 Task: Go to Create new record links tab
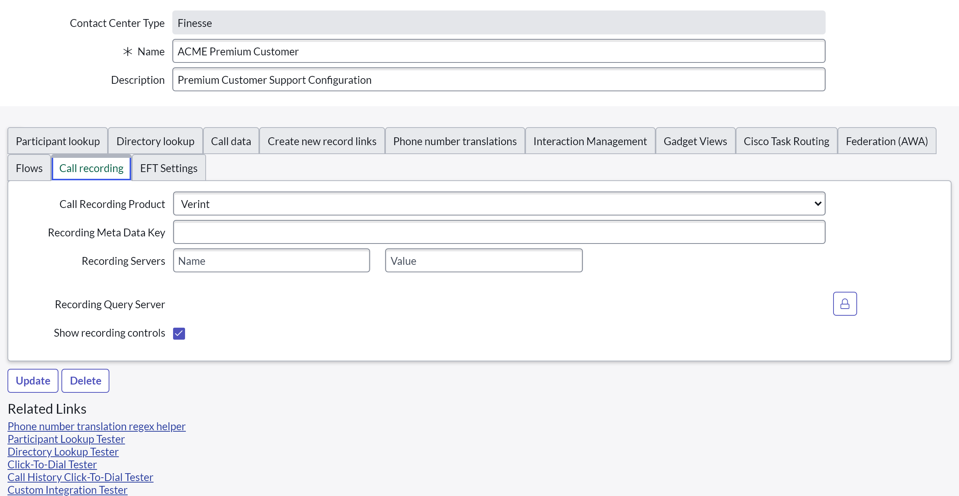(322, 141)
